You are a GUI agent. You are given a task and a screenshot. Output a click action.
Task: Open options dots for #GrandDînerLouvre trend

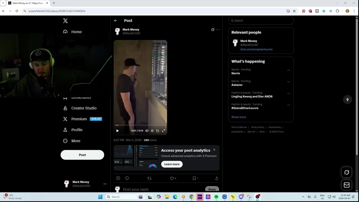click(289, 105)
